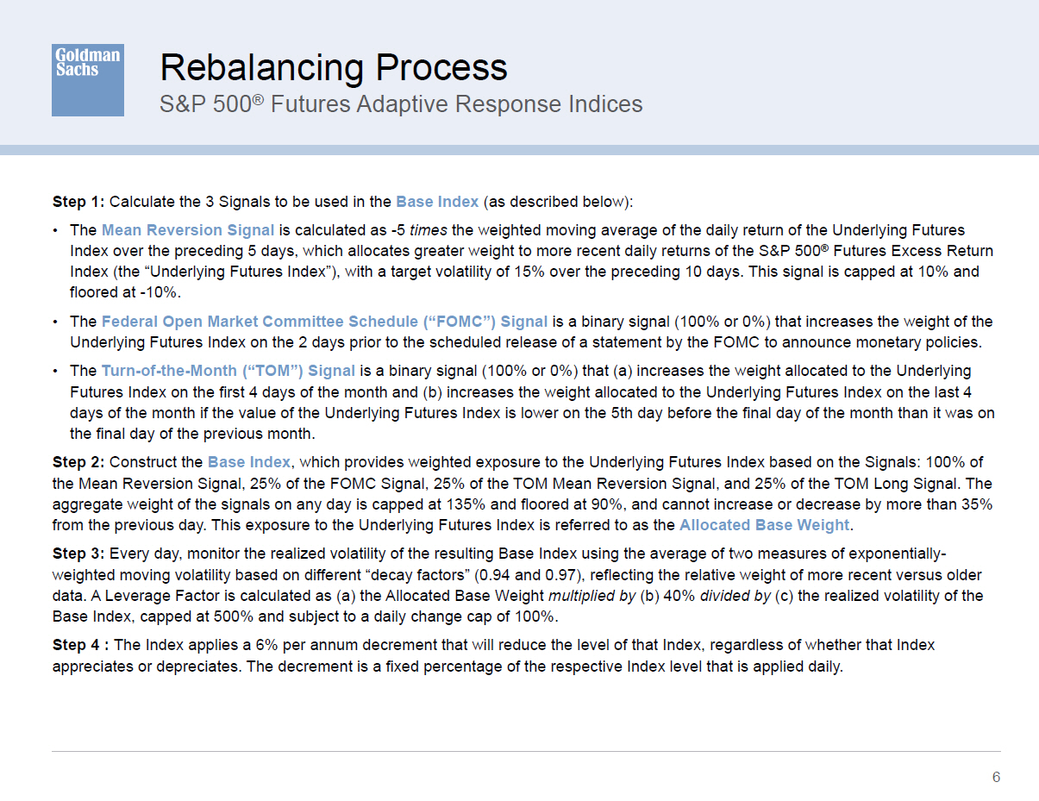Select the bold "Step 2:" label
Image resolution: width=1039 pixels, height=801 pixels.
coord(78,462)
